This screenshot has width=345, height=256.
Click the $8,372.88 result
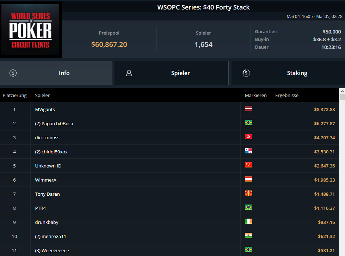pyautogui.click(x=324, y=109)
